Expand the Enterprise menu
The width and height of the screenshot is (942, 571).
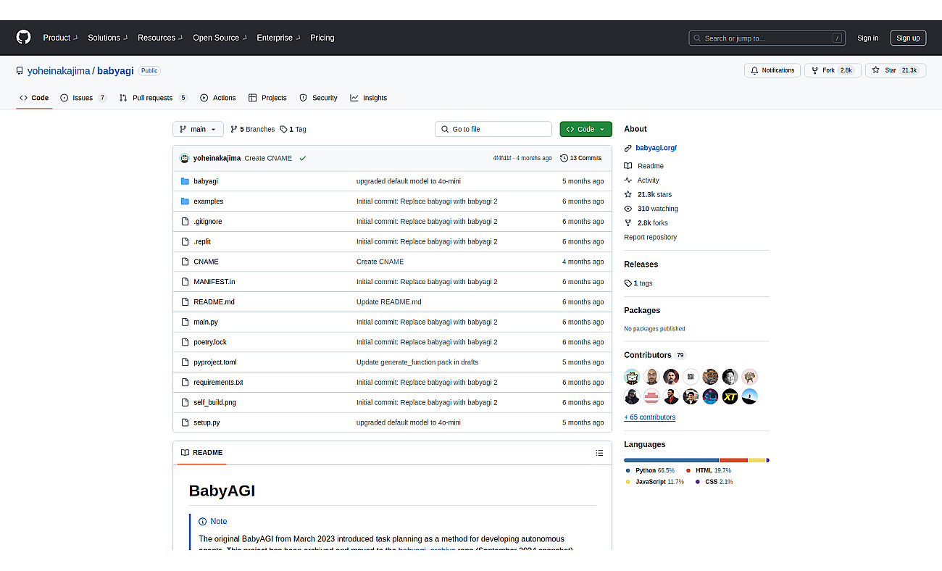(x=278, y=38)
